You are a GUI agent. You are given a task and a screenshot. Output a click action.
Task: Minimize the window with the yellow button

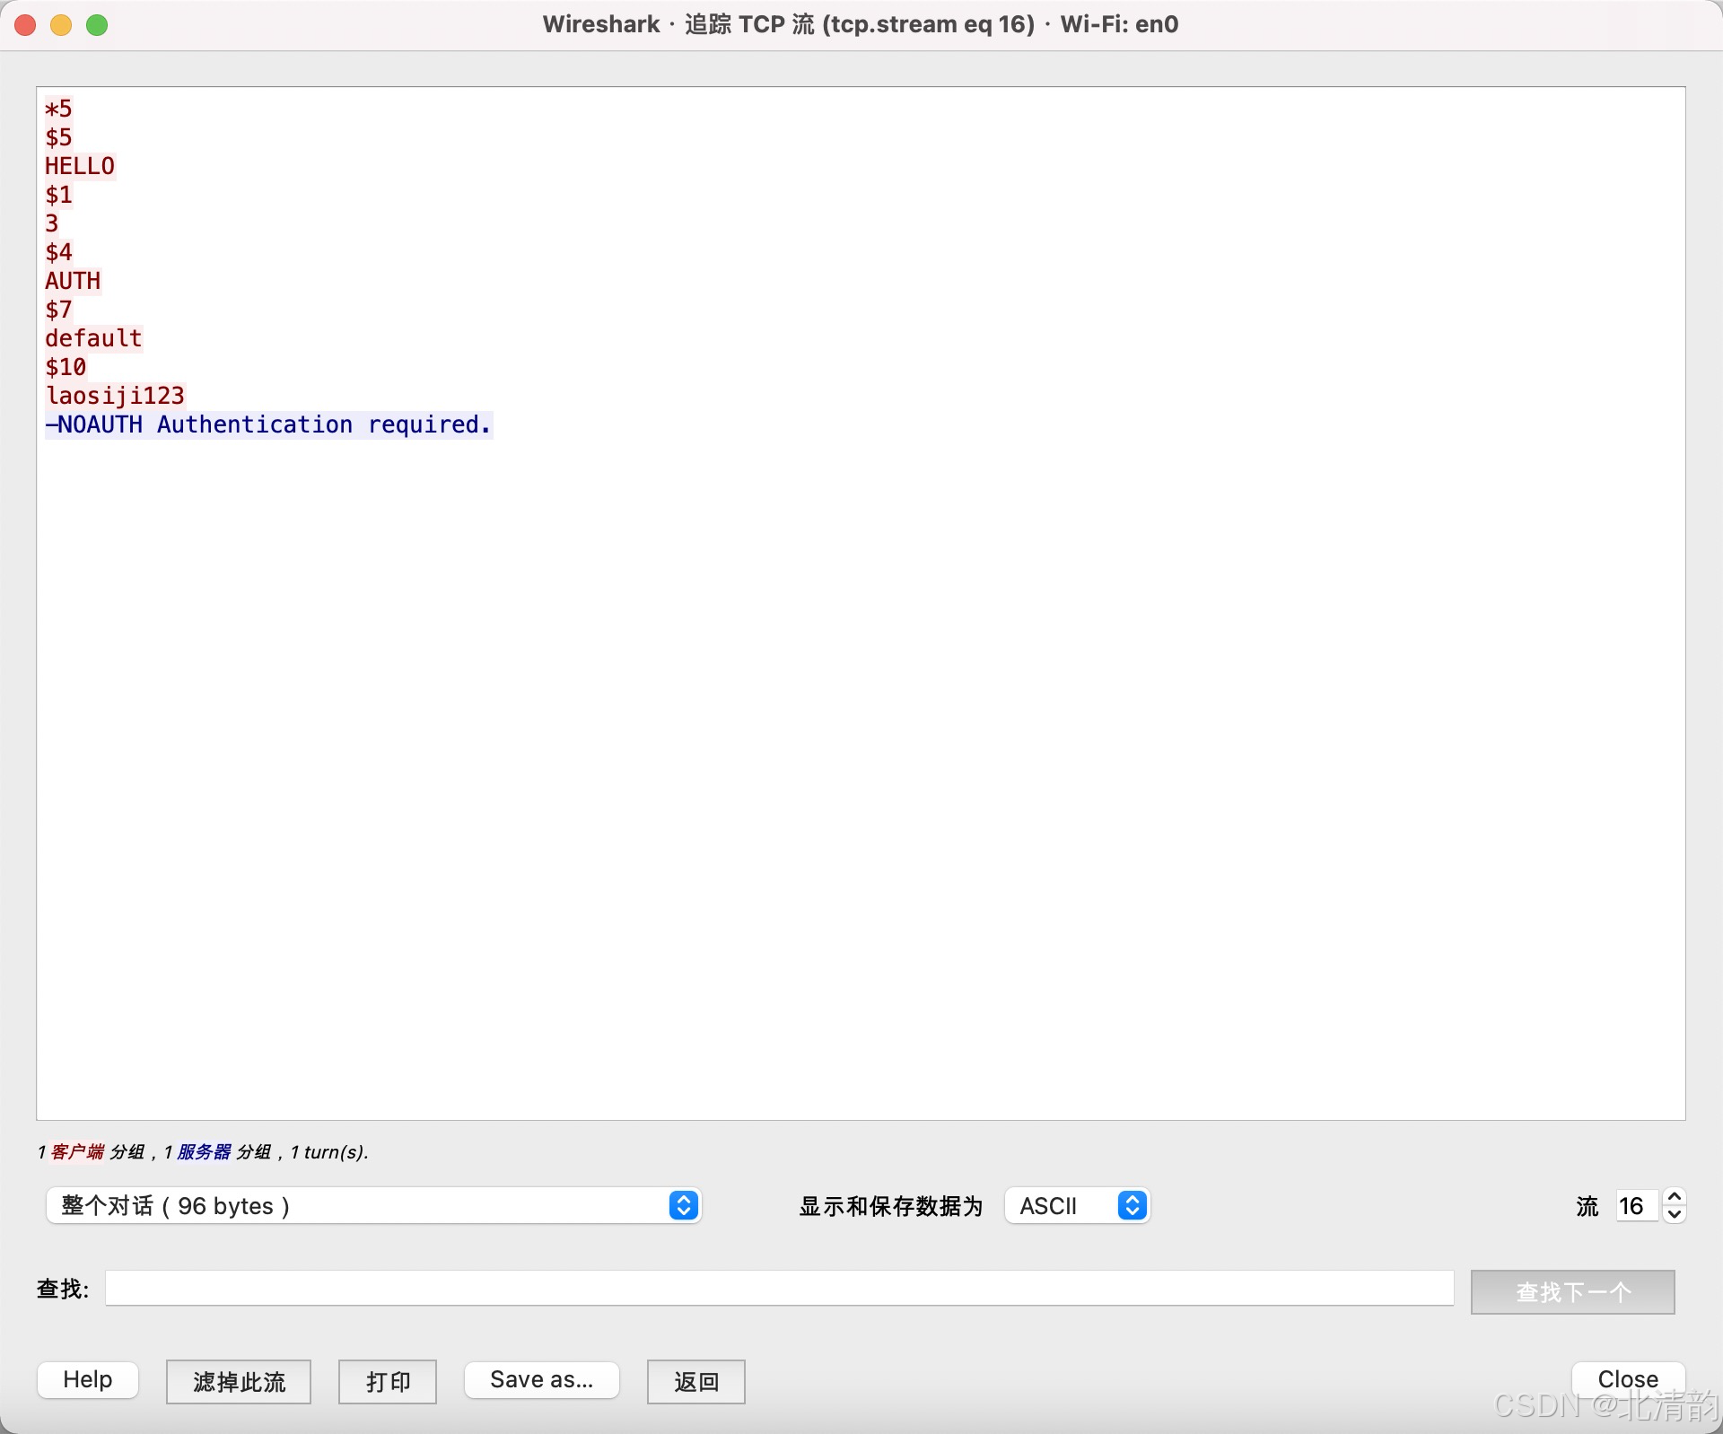coord(61,25)
